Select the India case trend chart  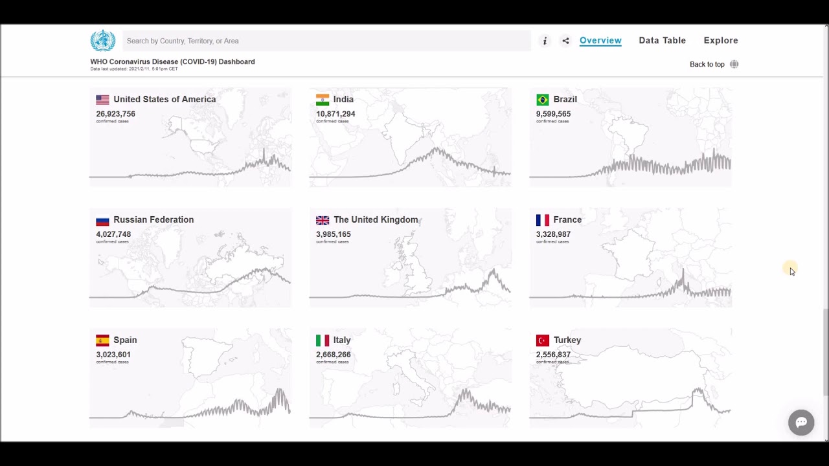(x=411, y=163)
